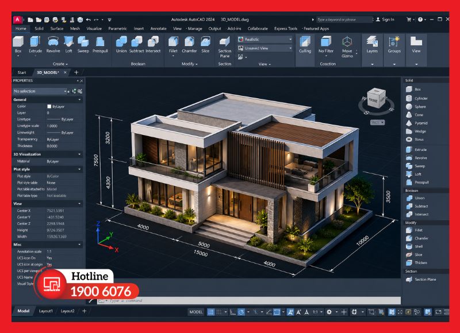Image resolution: width=460 pixels, height=333 pixels.
Task: Open the Workspace switching gear icon
Action: click(329, 312)
